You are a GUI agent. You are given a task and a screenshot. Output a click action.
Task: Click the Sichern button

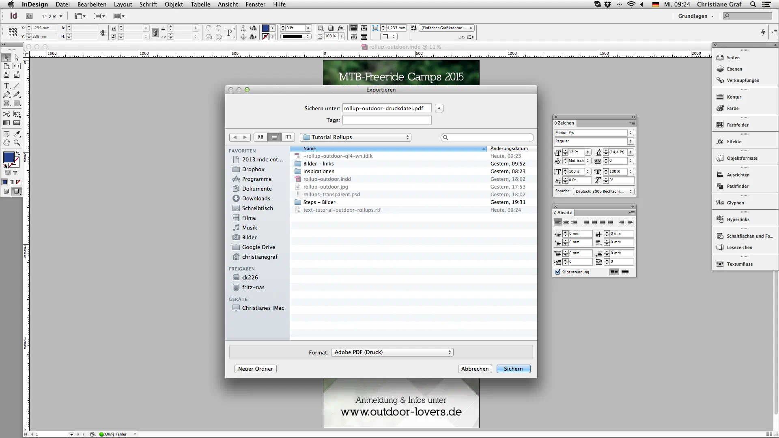click(x=513, y=369)
